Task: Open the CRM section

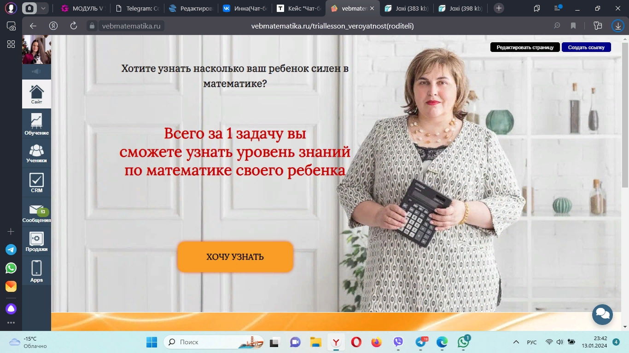Action: tap(36, 183)
